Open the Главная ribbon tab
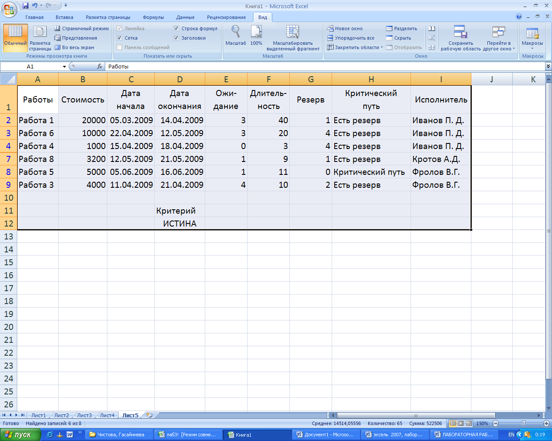Image resolution: width=552 pixels, height=441 pixels. point(34,17)
